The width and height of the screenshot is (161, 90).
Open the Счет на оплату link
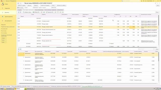[x=4, y=33]
